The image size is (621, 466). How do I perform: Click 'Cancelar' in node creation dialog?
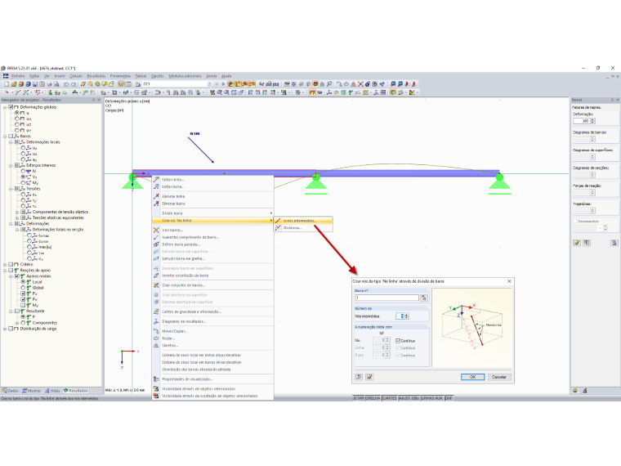499,377
